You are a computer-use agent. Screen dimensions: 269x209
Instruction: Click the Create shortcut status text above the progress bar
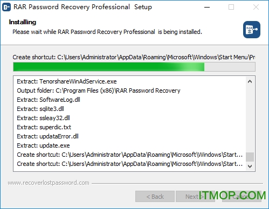point(134,57)
